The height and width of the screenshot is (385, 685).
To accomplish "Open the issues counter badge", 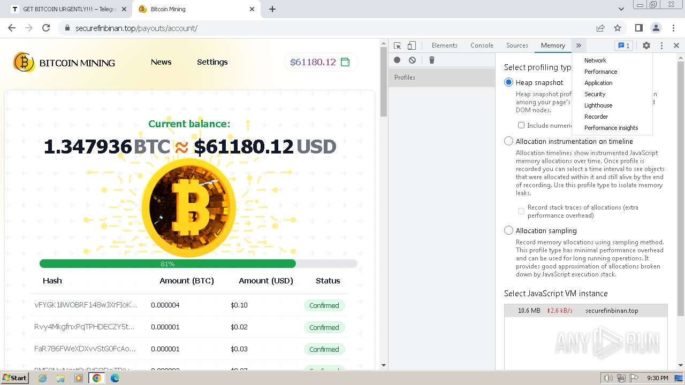I will coord(623,45).
